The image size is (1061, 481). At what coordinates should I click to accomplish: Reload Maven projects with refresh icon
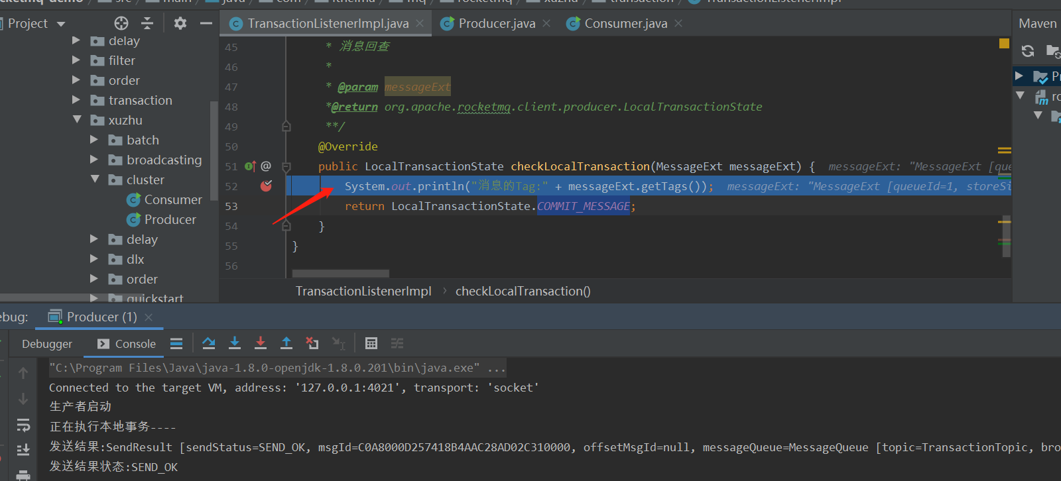click(1028, 51)
